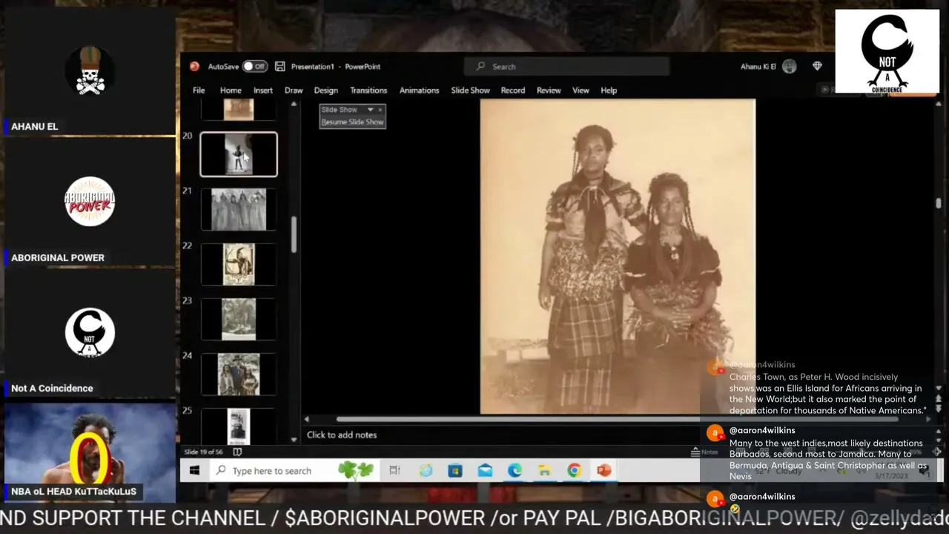Click the PowerPoint taskbar icon
949x534 pixels.
pos(604,470)
